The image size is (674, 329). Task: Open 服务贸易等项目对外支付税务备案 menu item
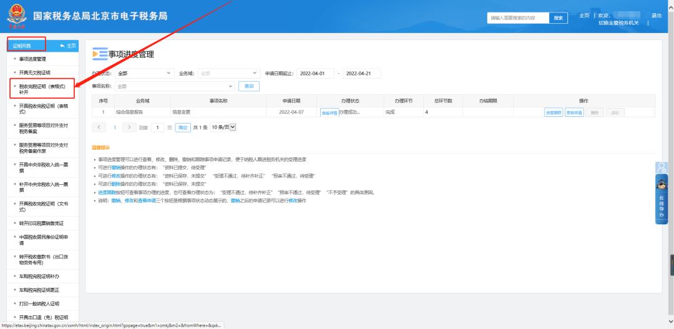pos(43,128)
